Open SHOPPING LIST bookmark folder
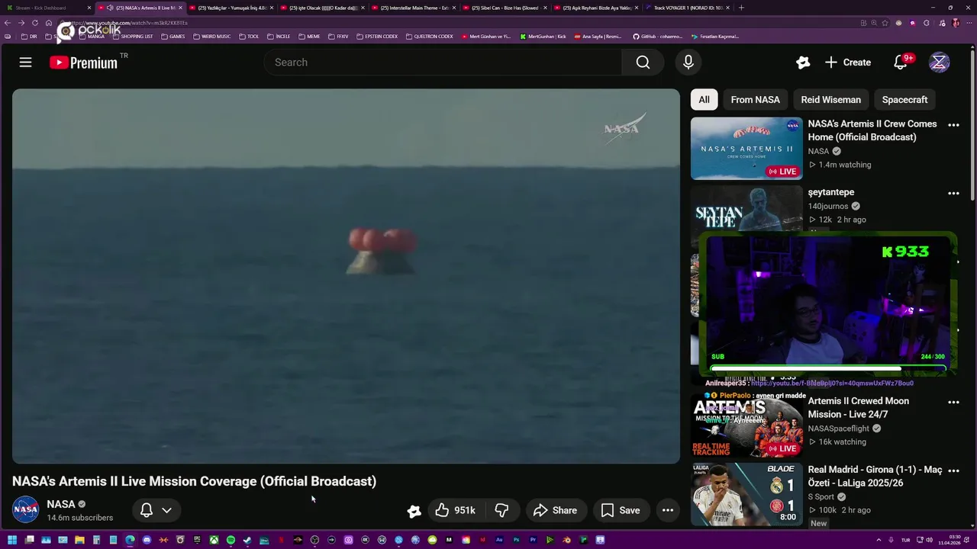This screenshot has width=977, height=549. 133,36
